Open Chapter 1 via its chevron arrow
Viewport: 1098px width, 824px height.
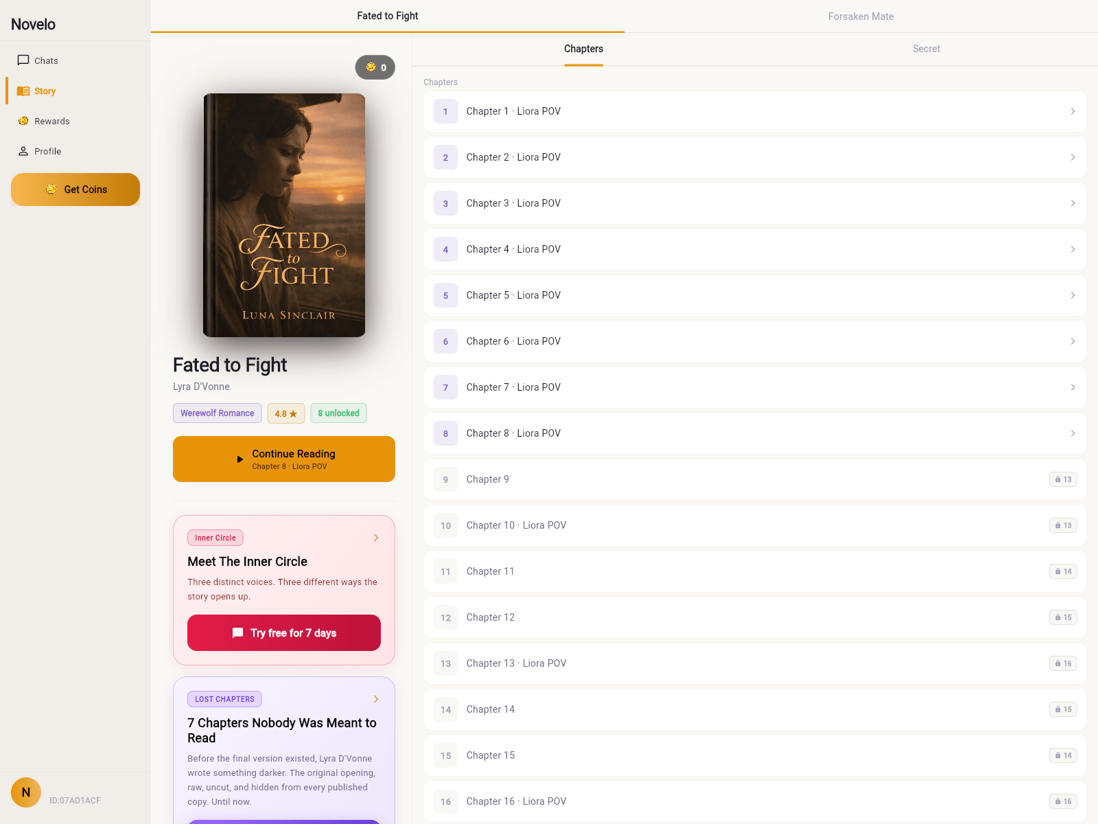click(1073, 111)
